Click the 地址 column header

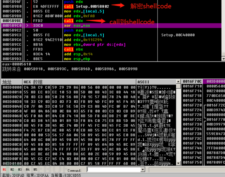12,82
